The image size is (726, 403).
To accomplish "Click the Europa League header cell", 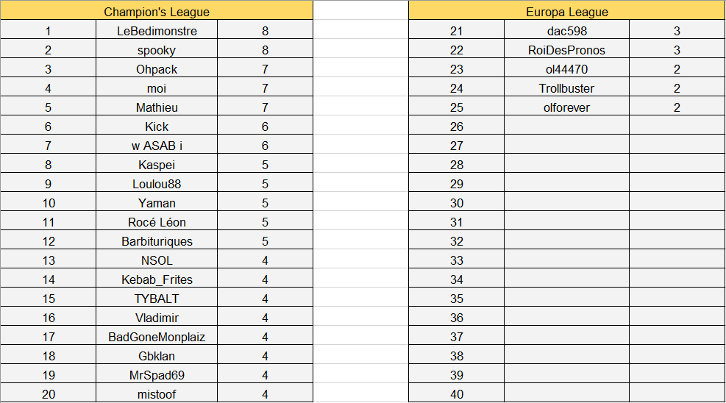I will [566, 12].
